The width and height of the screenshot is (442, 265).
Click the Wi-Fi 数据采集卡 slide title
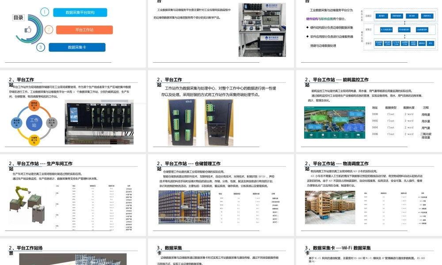338,250
